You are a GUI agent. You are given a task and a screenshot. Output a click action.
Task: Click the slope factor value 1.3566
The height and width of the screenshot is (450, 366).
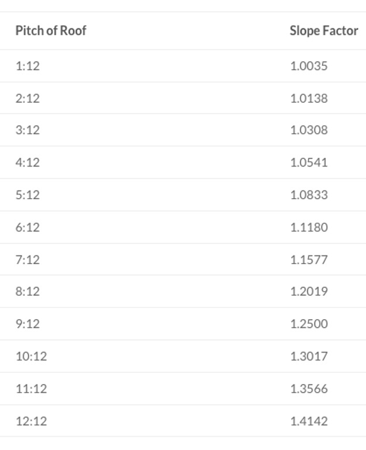[309, 389]
